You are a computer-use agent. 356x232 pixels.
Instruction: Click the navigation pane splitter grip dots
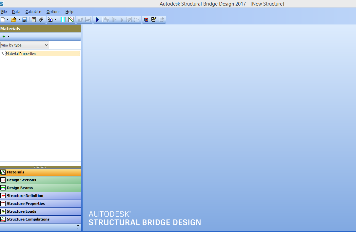[40, 167]
